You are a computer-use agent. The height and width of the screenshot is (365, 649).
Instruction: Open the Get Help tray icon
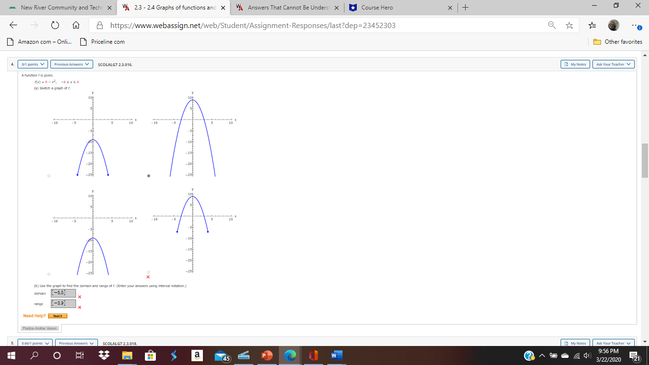pos(529,355)
